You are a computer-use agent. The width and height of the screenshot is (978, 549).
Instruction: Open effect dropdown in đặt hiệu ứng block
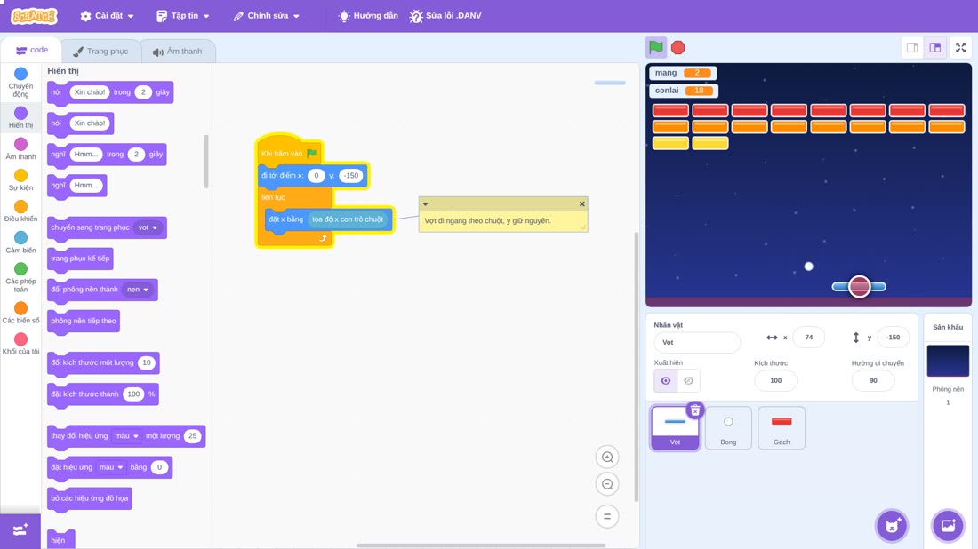[112, 467]
